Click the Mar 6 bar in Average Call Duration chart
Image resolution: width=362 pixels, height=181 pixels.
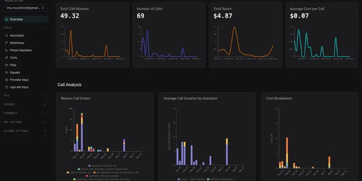click(227, 152)
